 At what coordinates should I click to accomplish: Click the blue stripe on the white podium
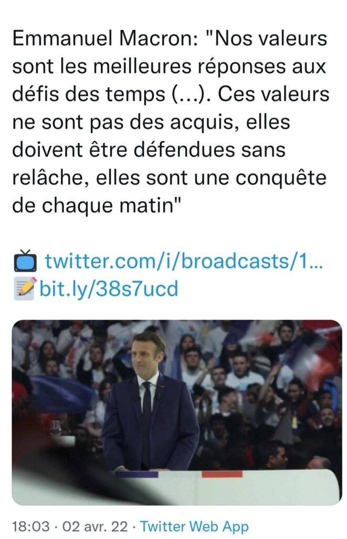tap(136, 474)
